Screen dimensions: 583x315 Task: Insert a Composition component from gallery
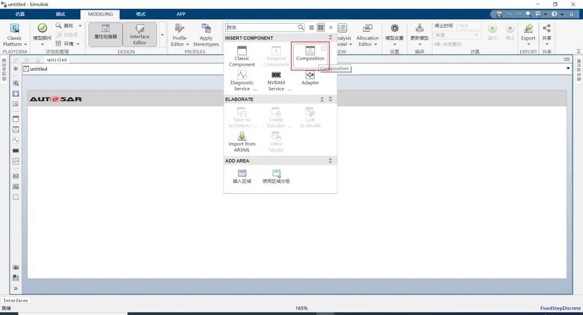[310, 53]
